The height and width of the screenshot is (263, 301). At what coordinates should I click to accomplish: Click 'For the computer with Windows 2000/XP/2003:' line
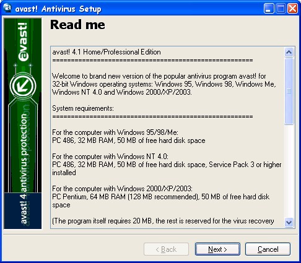coord(122,189)
